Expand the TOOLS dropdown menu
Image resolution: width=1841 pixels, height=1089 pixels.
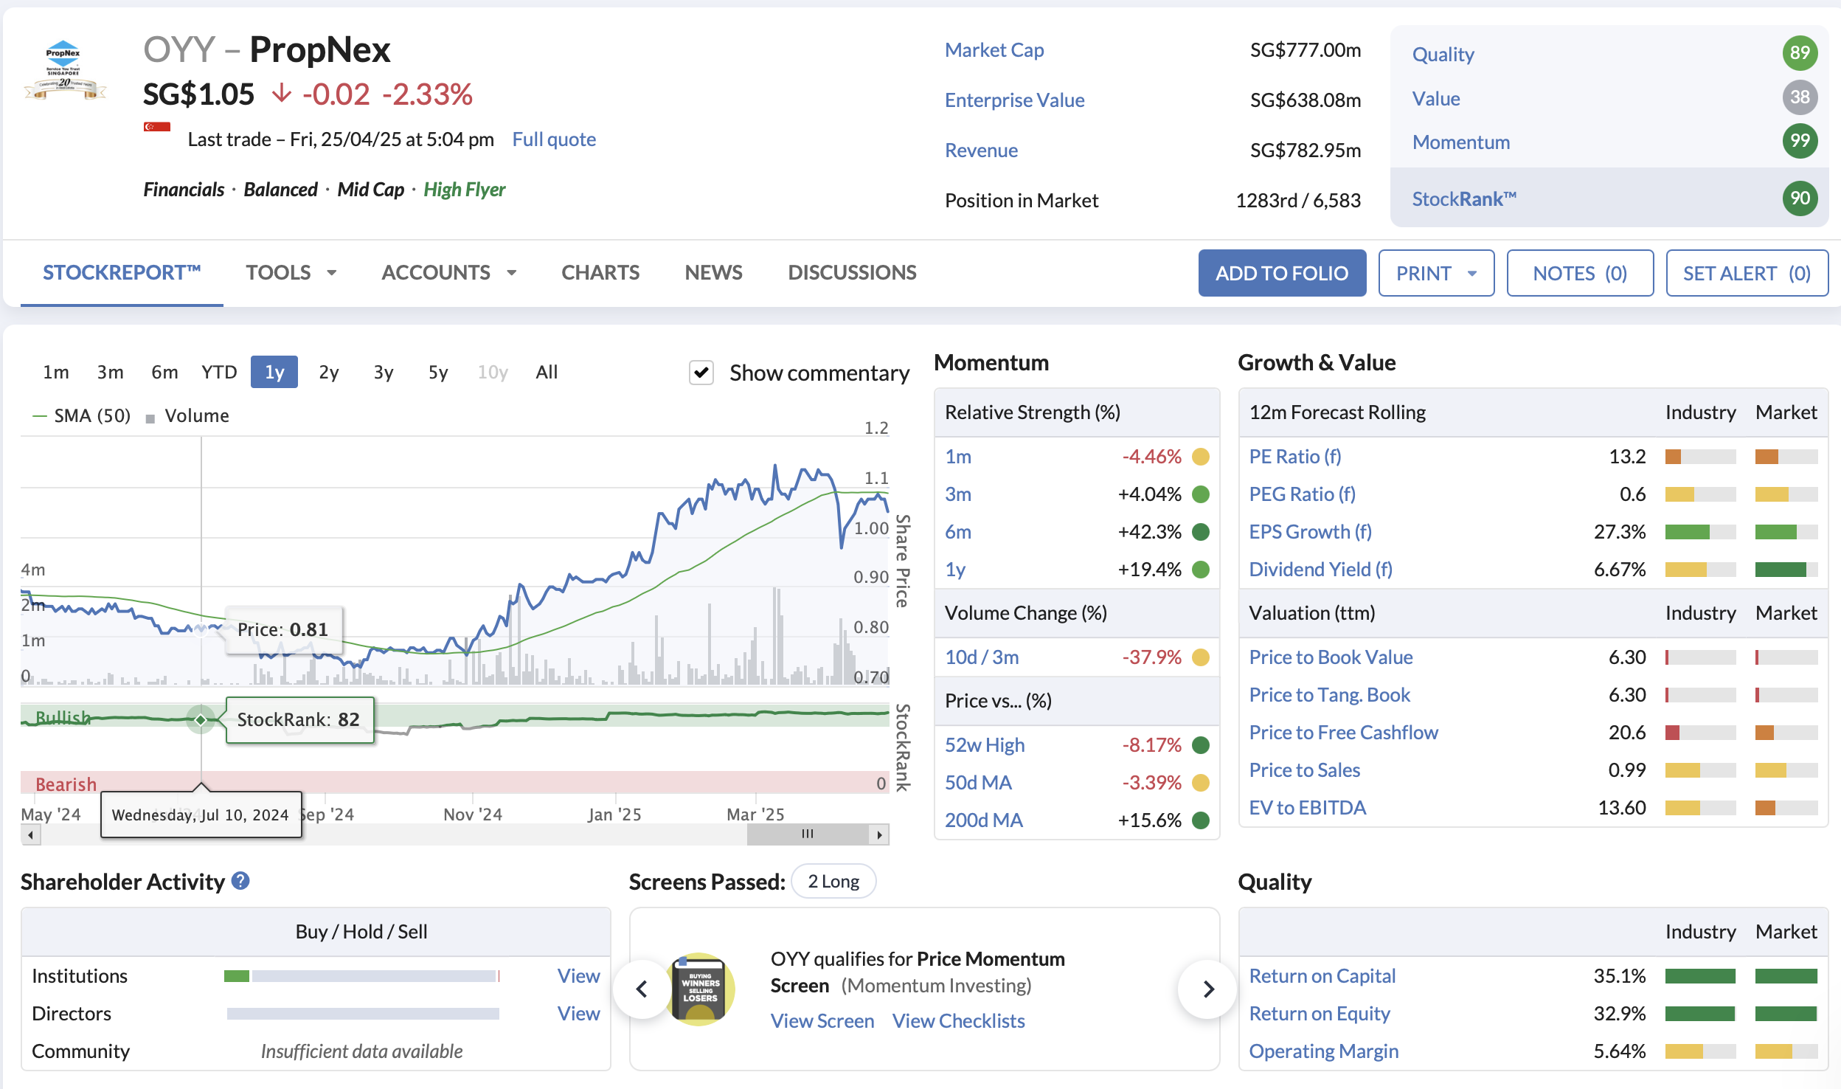point(291,273)
